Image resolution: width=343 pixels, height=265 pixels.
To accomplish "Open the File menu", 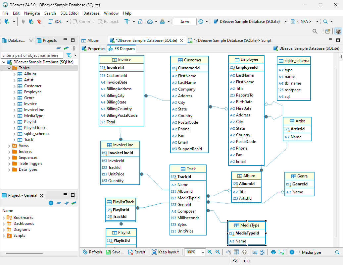I will 5,13.
